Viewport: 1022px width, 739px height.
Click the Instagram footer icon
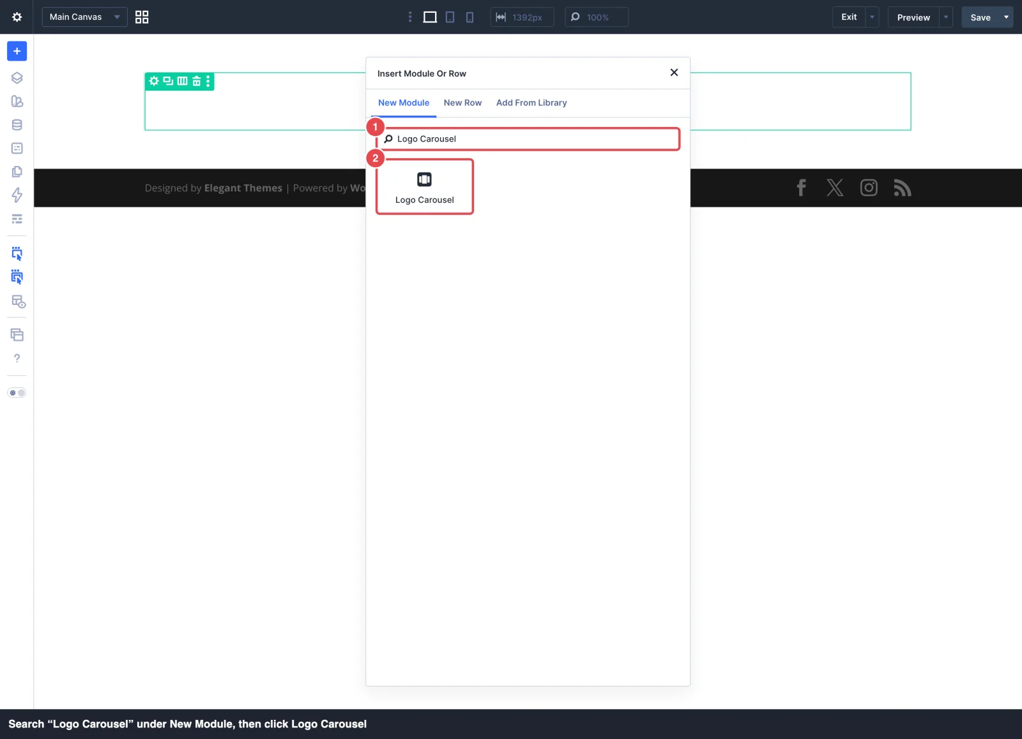(x=869, y=188)
